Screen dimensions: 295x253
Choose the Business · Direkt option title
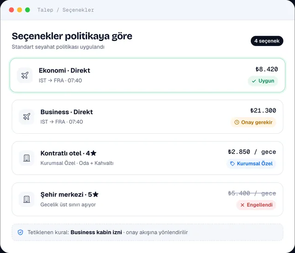click(x=66, y=112)
